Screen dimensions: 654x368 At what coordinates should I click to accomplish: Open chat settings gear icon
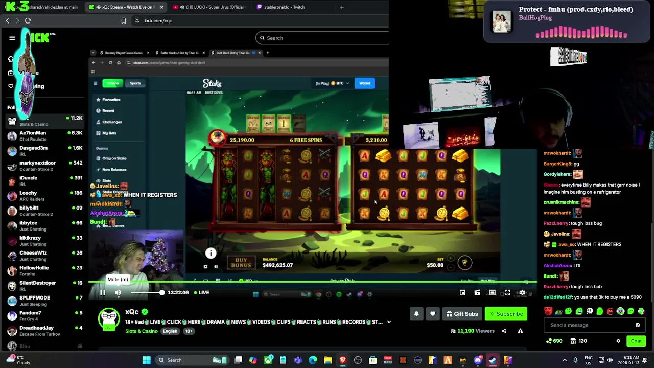[x=618, y=341]
